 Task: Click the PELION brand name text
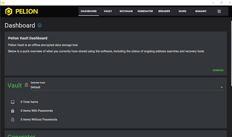tap(27, 11)
